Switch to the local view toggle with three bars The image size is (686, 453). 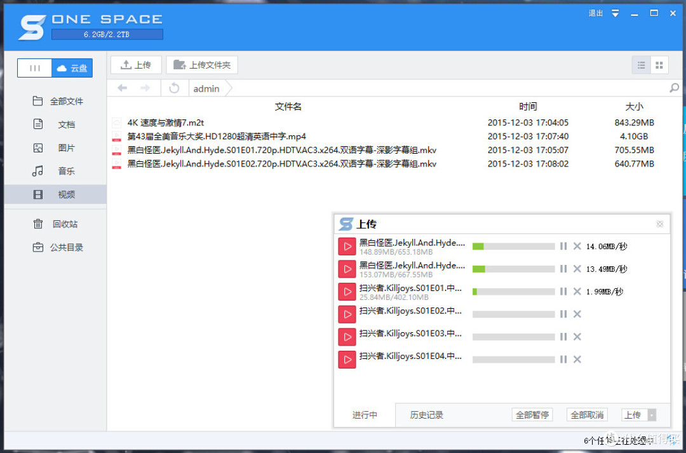pos(34,68)
